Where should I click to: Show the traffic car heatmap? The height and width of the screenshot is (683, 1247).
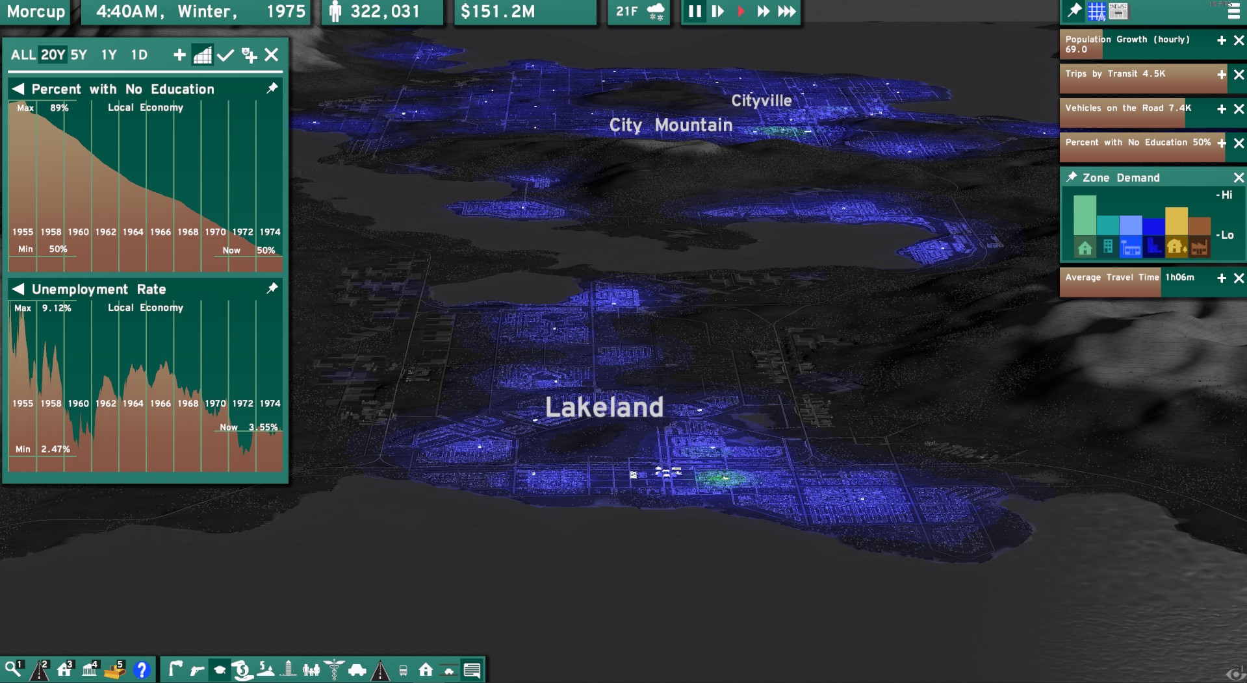(357, 669)
